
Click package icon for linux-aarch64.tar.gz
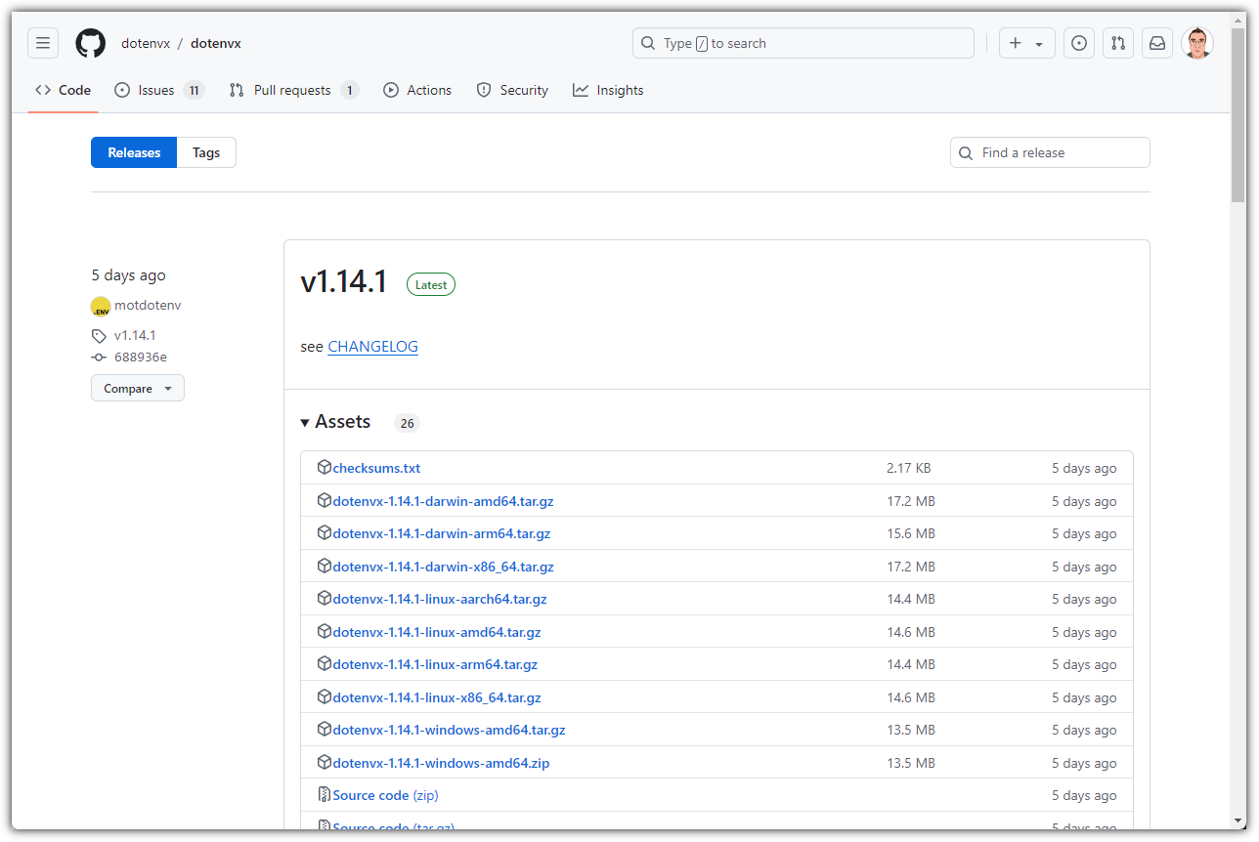325,599
